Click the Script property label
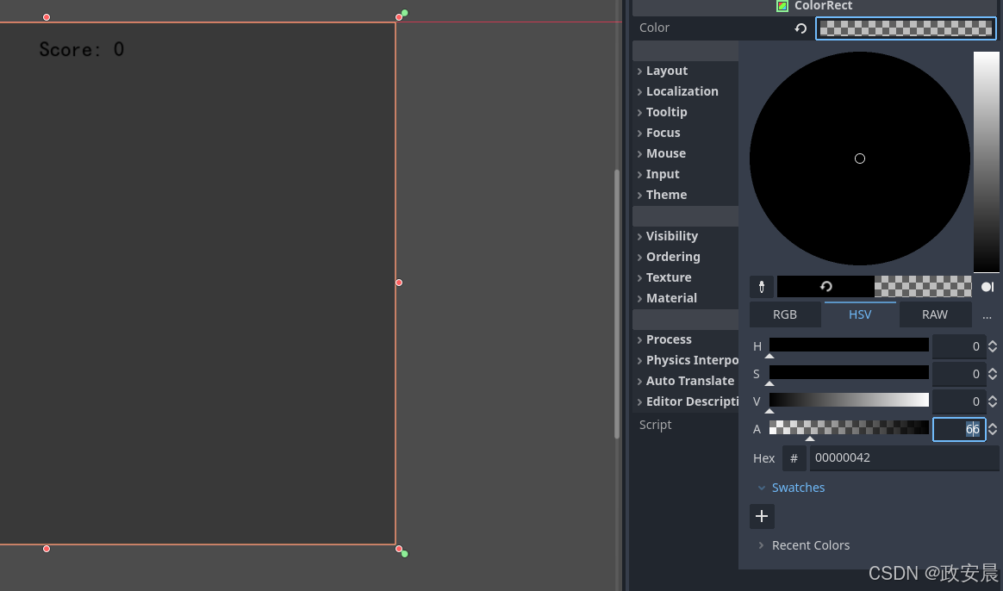This screenshot has height=591, width=1003. pyautogui.click(x=655, y=425)
